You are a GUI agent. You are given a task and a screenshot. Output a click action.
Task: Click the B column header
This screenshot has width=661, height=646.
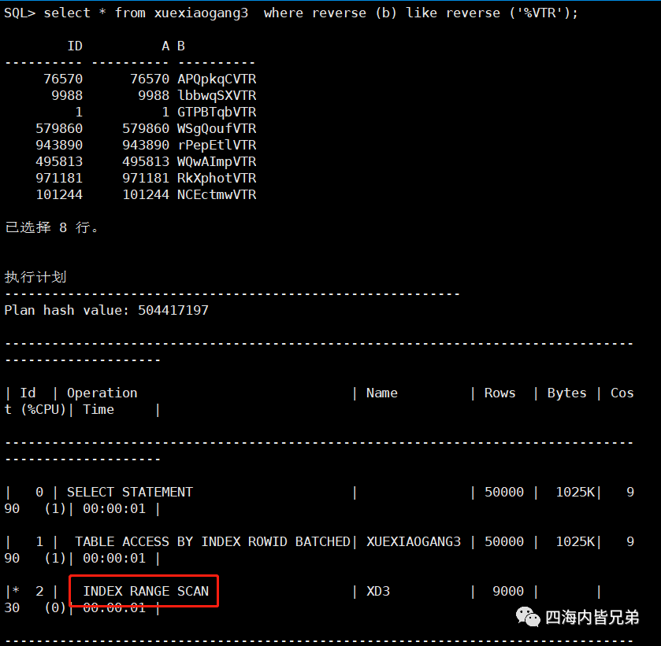coord(181,46)
